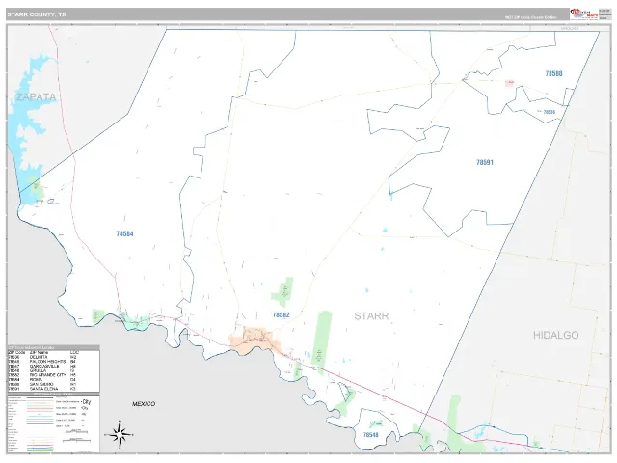Click the ZAPATA county label

pos(36,96)
